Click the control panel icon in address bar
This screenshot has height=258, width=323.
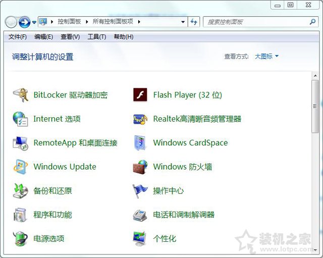(x=43, y=22)
